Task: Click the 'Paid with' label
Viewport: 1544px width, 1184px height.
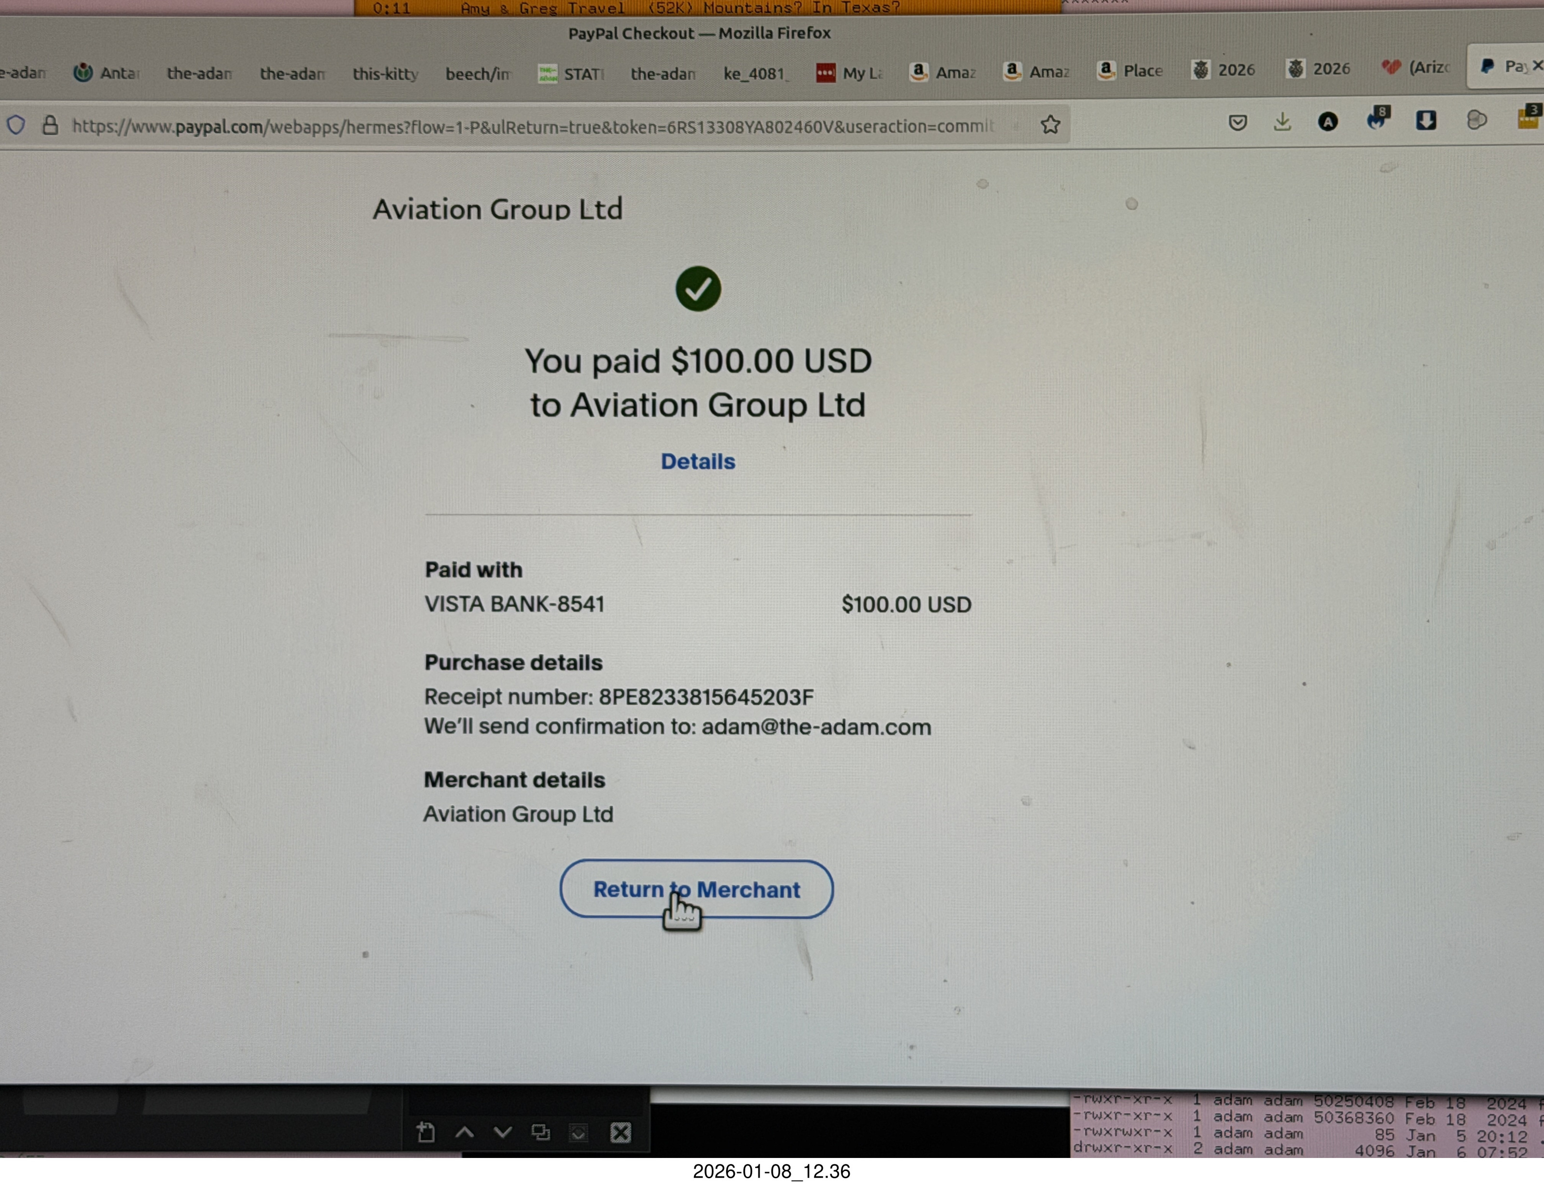Action: pyautogui.click(x=473, y=569)
